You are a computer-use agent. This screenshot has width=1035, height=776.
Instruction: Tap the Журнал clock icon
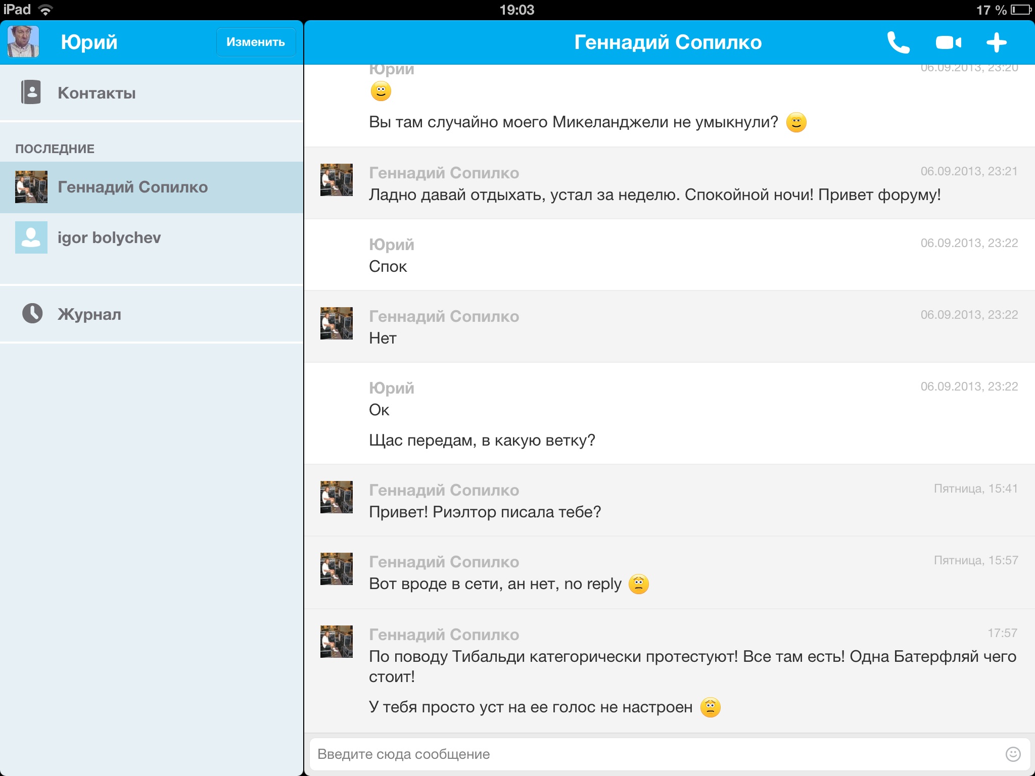[32, 313]
